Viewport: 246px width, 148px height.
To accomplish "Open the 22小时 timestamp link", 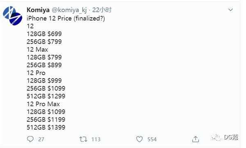I will coord(102,10).
